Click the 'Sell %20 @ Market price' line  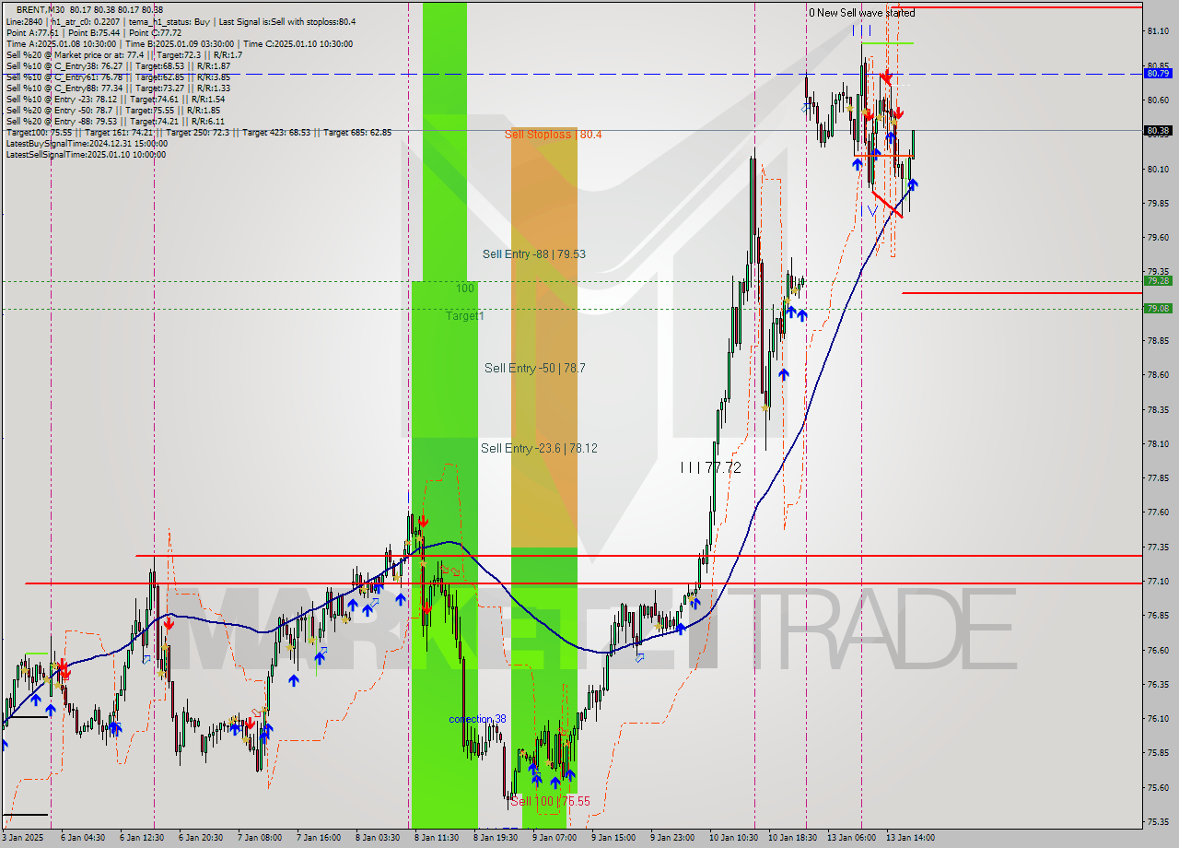click(x=123, y=54)
